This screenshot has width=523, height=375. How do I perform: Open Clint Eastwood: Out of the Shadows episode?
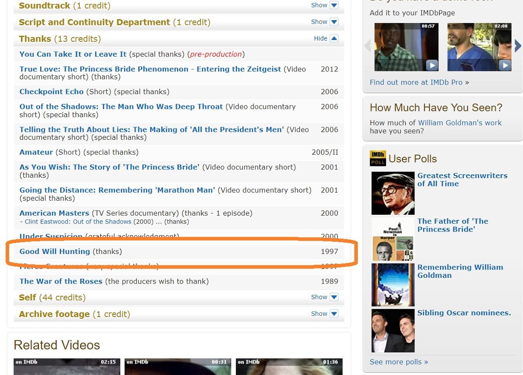[78, 222]
